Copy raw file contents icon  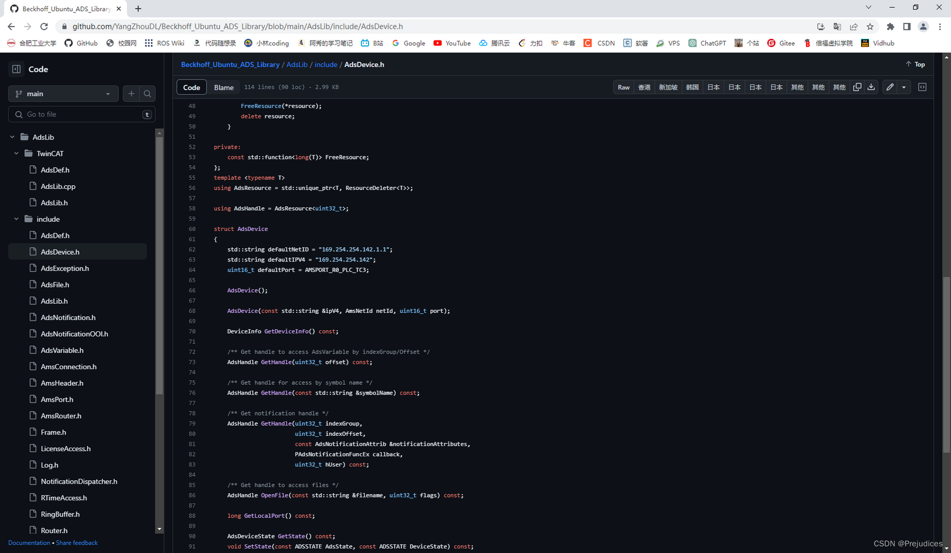(x=857, y=87)
